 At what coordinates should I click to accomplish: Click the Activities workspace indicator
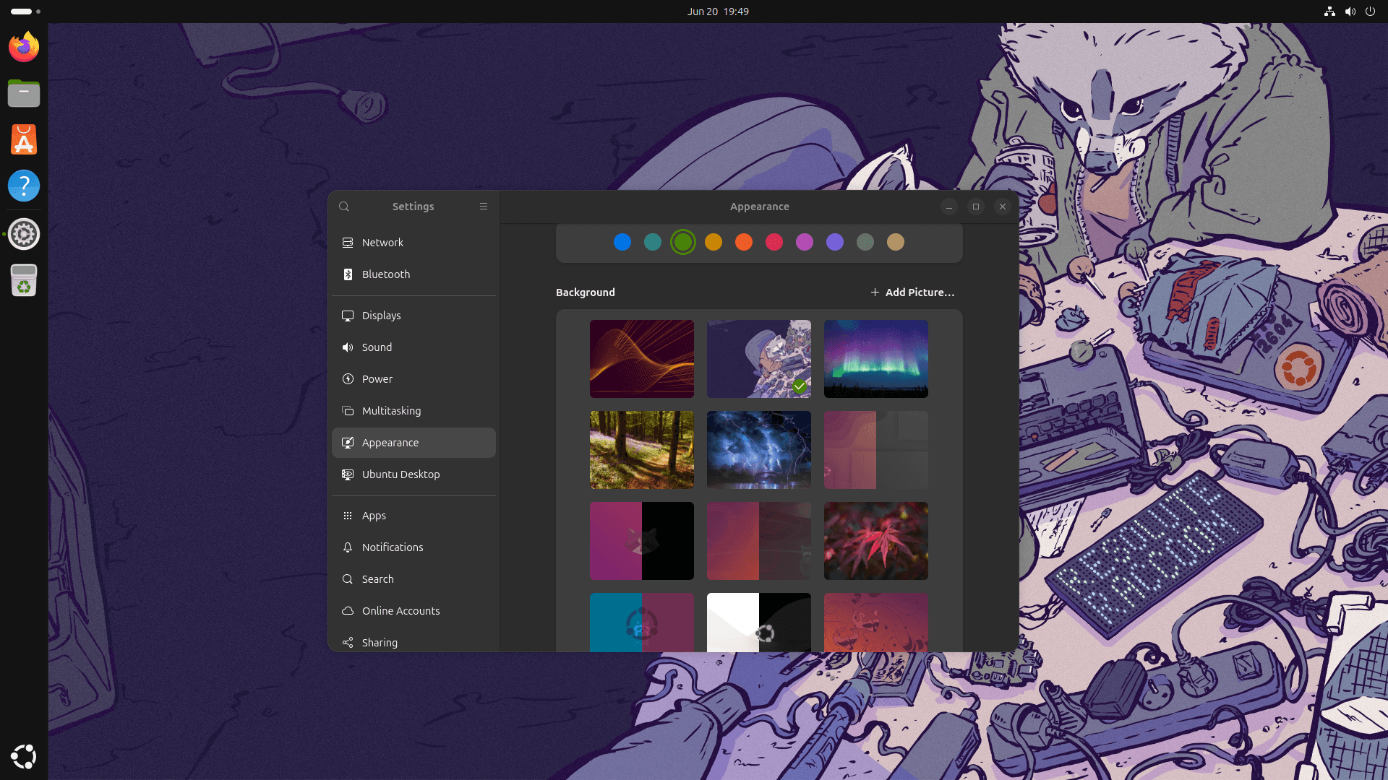(x=25, y=12)
